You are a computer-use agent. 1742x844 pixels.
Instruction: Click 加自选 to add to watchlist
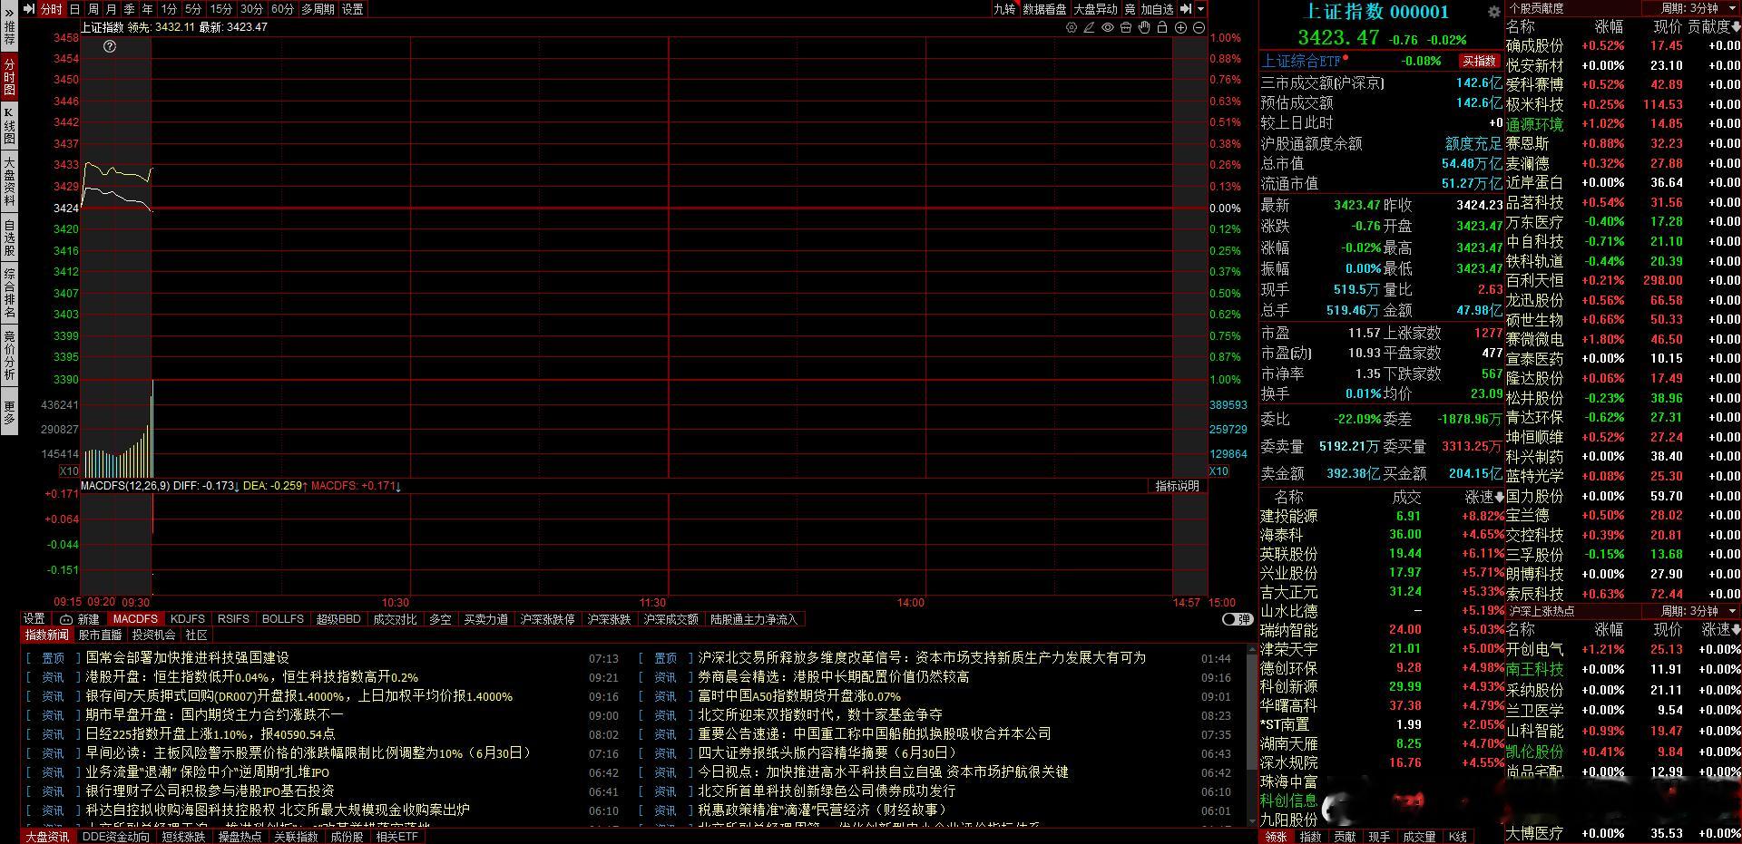(1157, 9)
